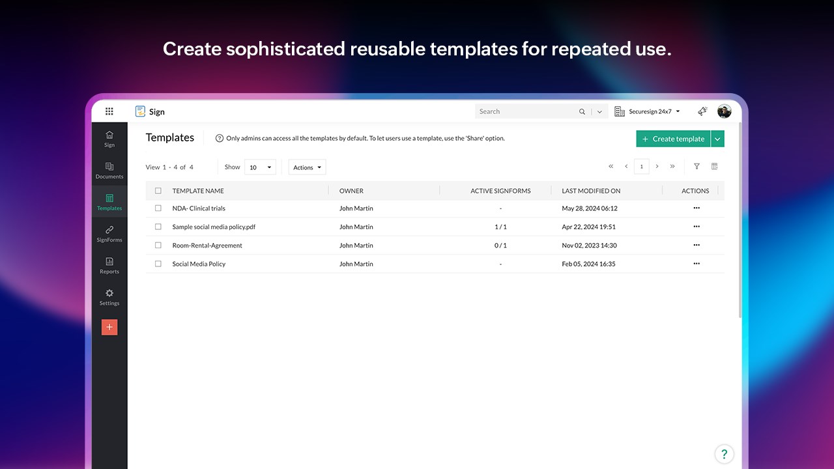Open actions menu for Social Media Policy
The height and width of the screenshot is (469, 834).
point(697,264)
